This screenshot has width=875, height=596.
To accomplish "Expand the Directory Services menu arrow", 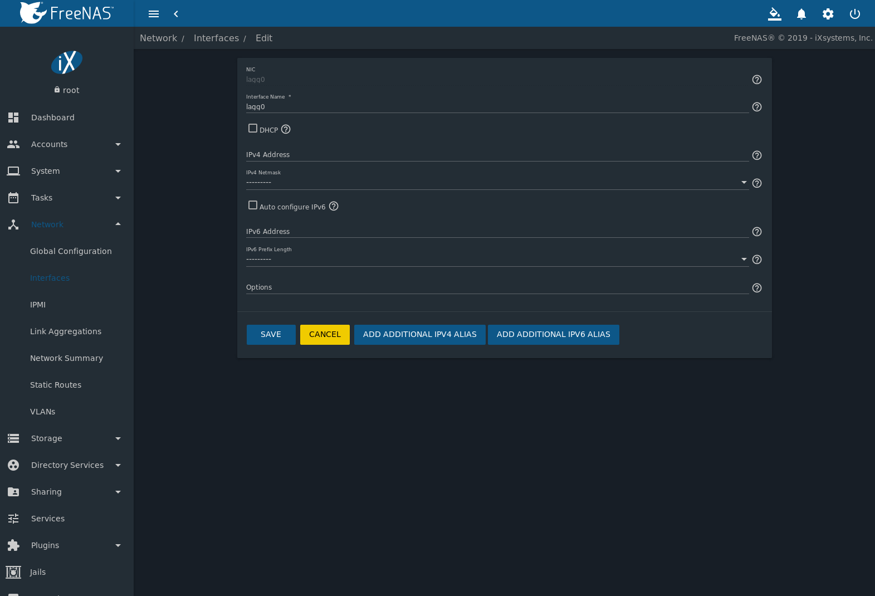I will point(118,465).
